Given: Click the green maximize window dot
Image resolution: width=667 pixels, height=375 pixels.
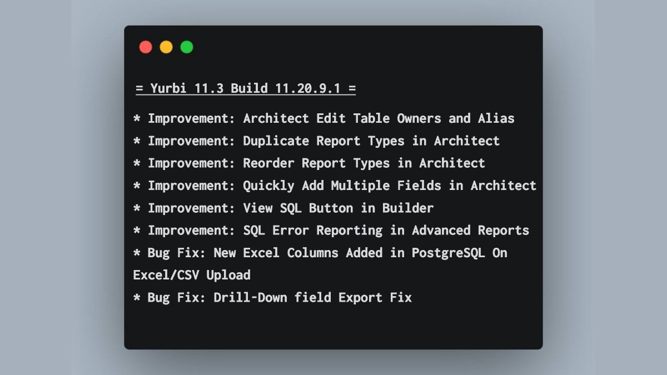Looking at the screenshot, I should (x=187, y=47).
